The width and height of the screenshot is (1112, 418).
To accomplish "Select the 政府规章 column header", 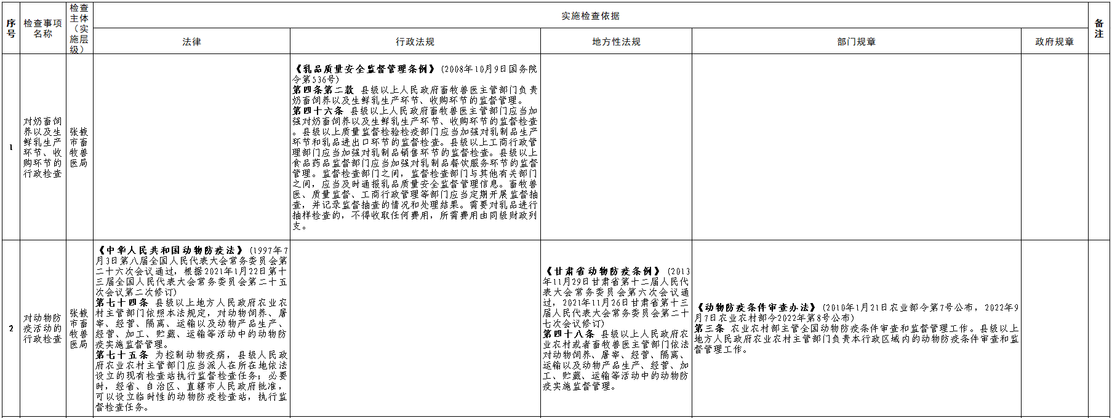I will click(1054, 42).
